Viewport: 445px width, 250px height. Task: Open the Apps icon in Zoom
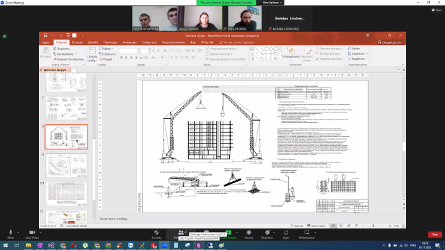[286, 234]
